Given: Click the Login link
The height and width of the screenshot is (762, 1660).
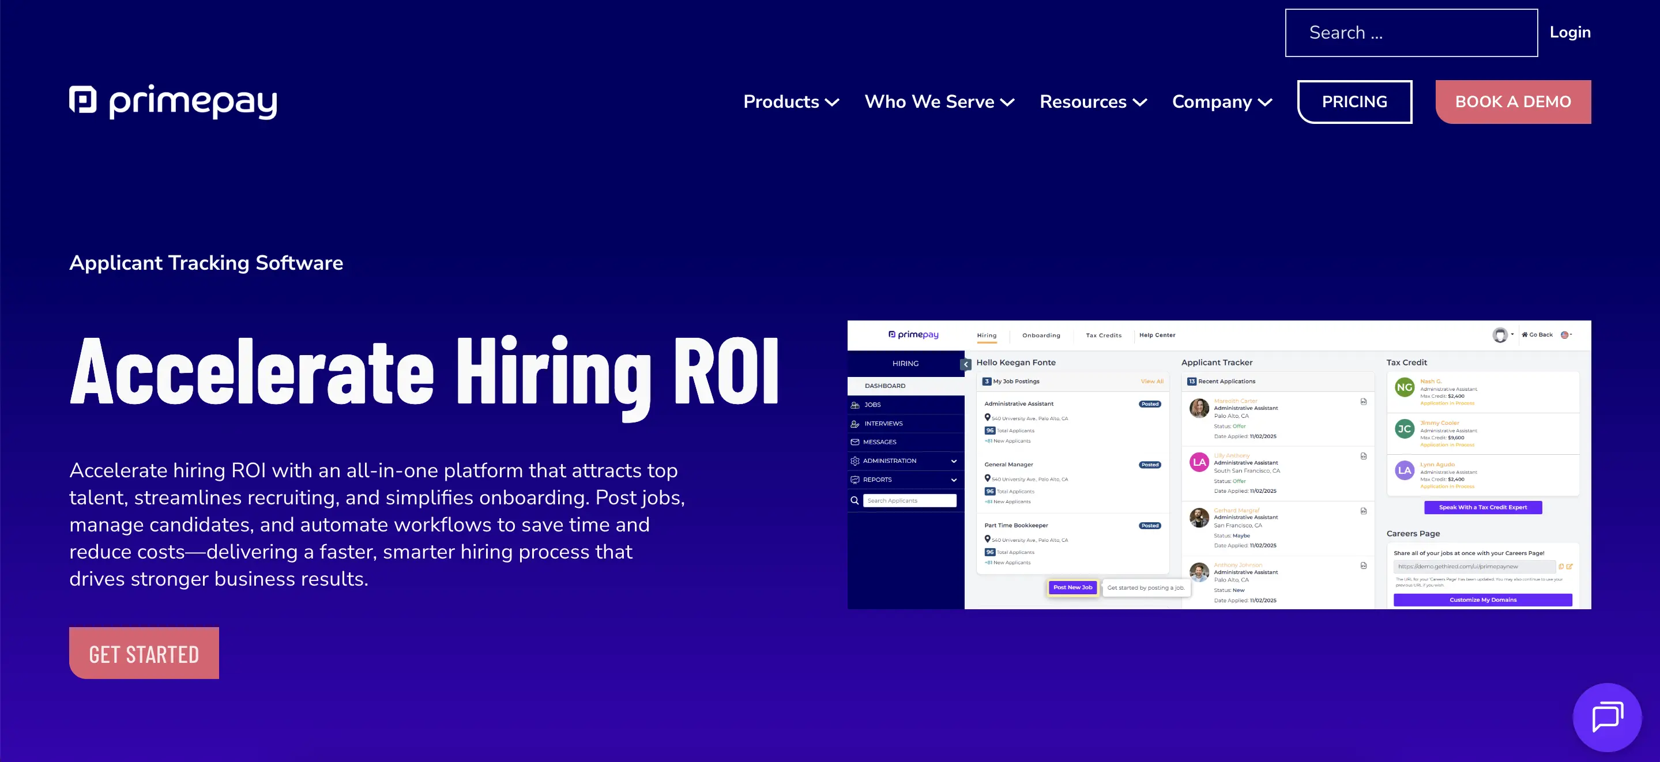Looking at the screenshot, I should coord(1570,32).
